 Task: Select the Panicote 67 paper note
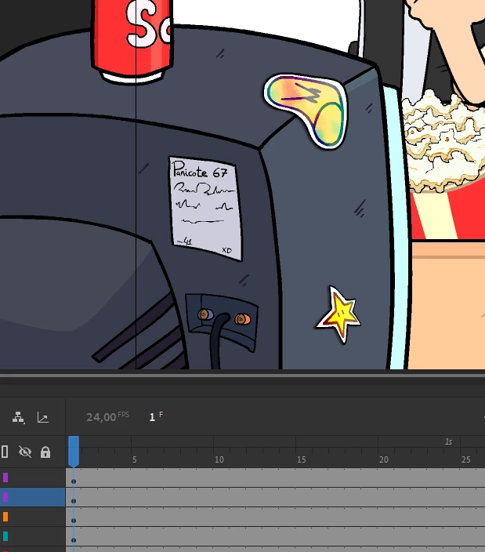coord(206,209)
